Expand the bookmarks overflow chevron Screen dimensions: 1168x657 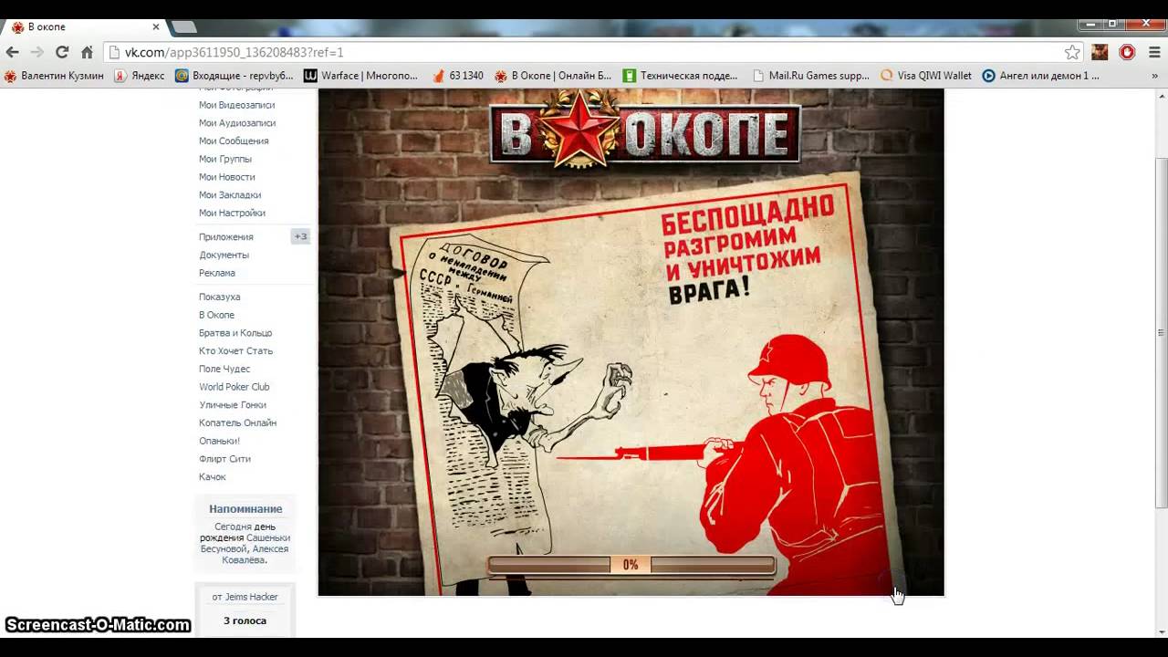point(1154,76)
